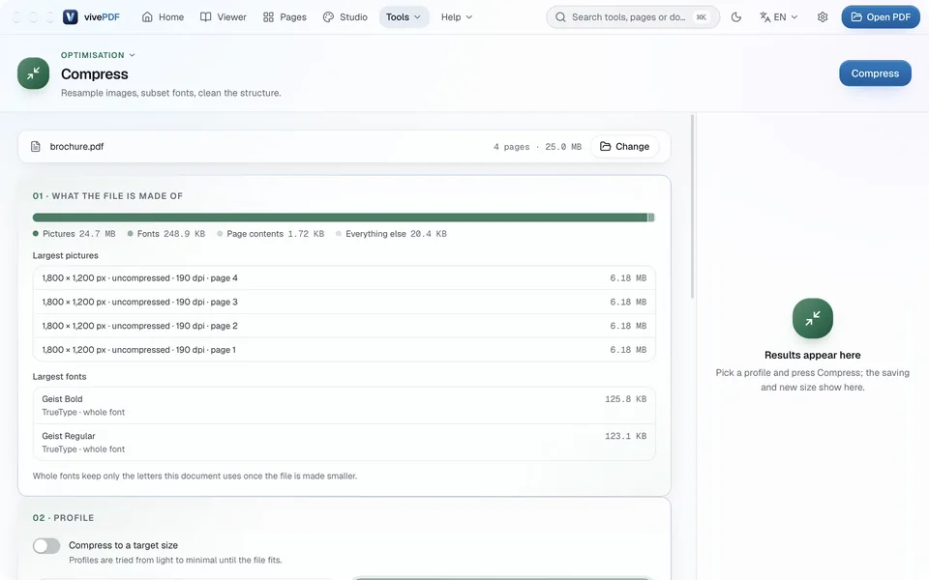Click the Fonts 248.9 KB legend
Image resolution: width=929 pixels, height=580 pixels.
pos(165,234)
